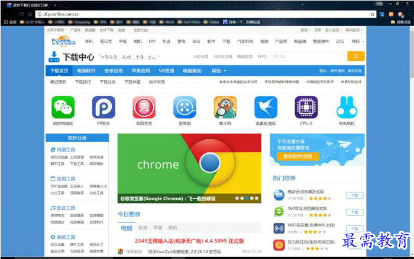Select the VR资源 nav tab
This screenshot has height=259, width=414.
pos(166,71)
